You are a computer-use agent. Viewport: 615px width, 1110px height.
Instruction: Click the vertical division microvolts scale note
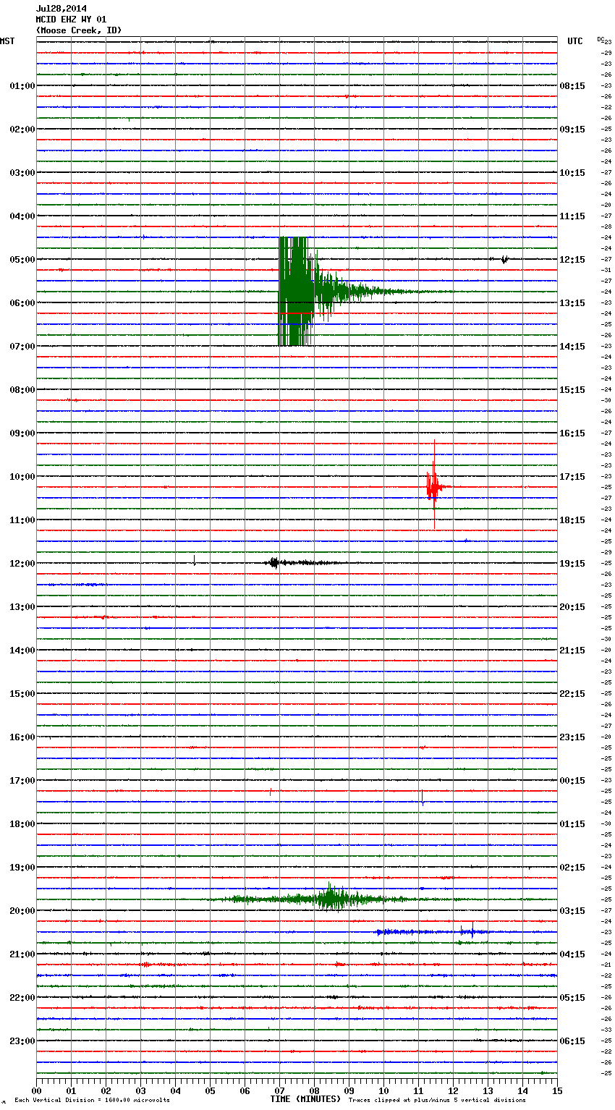(92, 1101)
